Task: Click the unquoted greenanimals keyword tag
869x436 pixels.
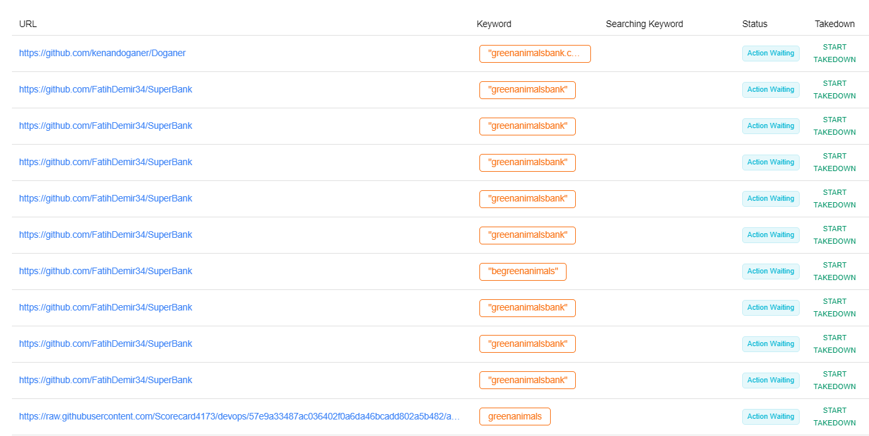Action: [515, 417]
